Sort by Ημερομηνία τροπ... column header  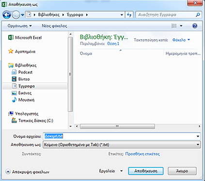pyautogui.click(x=183, y=53)
